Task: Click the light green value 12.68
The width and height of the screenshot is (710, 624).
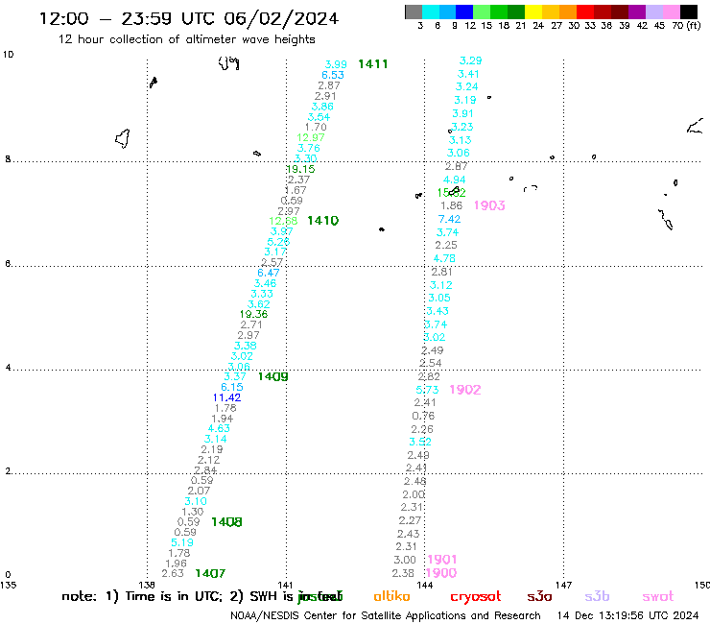Action: (283, 221)
